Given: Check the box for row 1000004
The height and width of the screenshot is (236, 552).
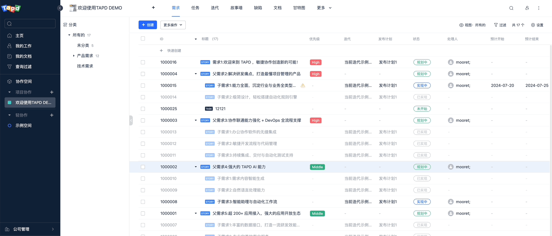Looking at the screenshot, I should [x=143, y=74].
